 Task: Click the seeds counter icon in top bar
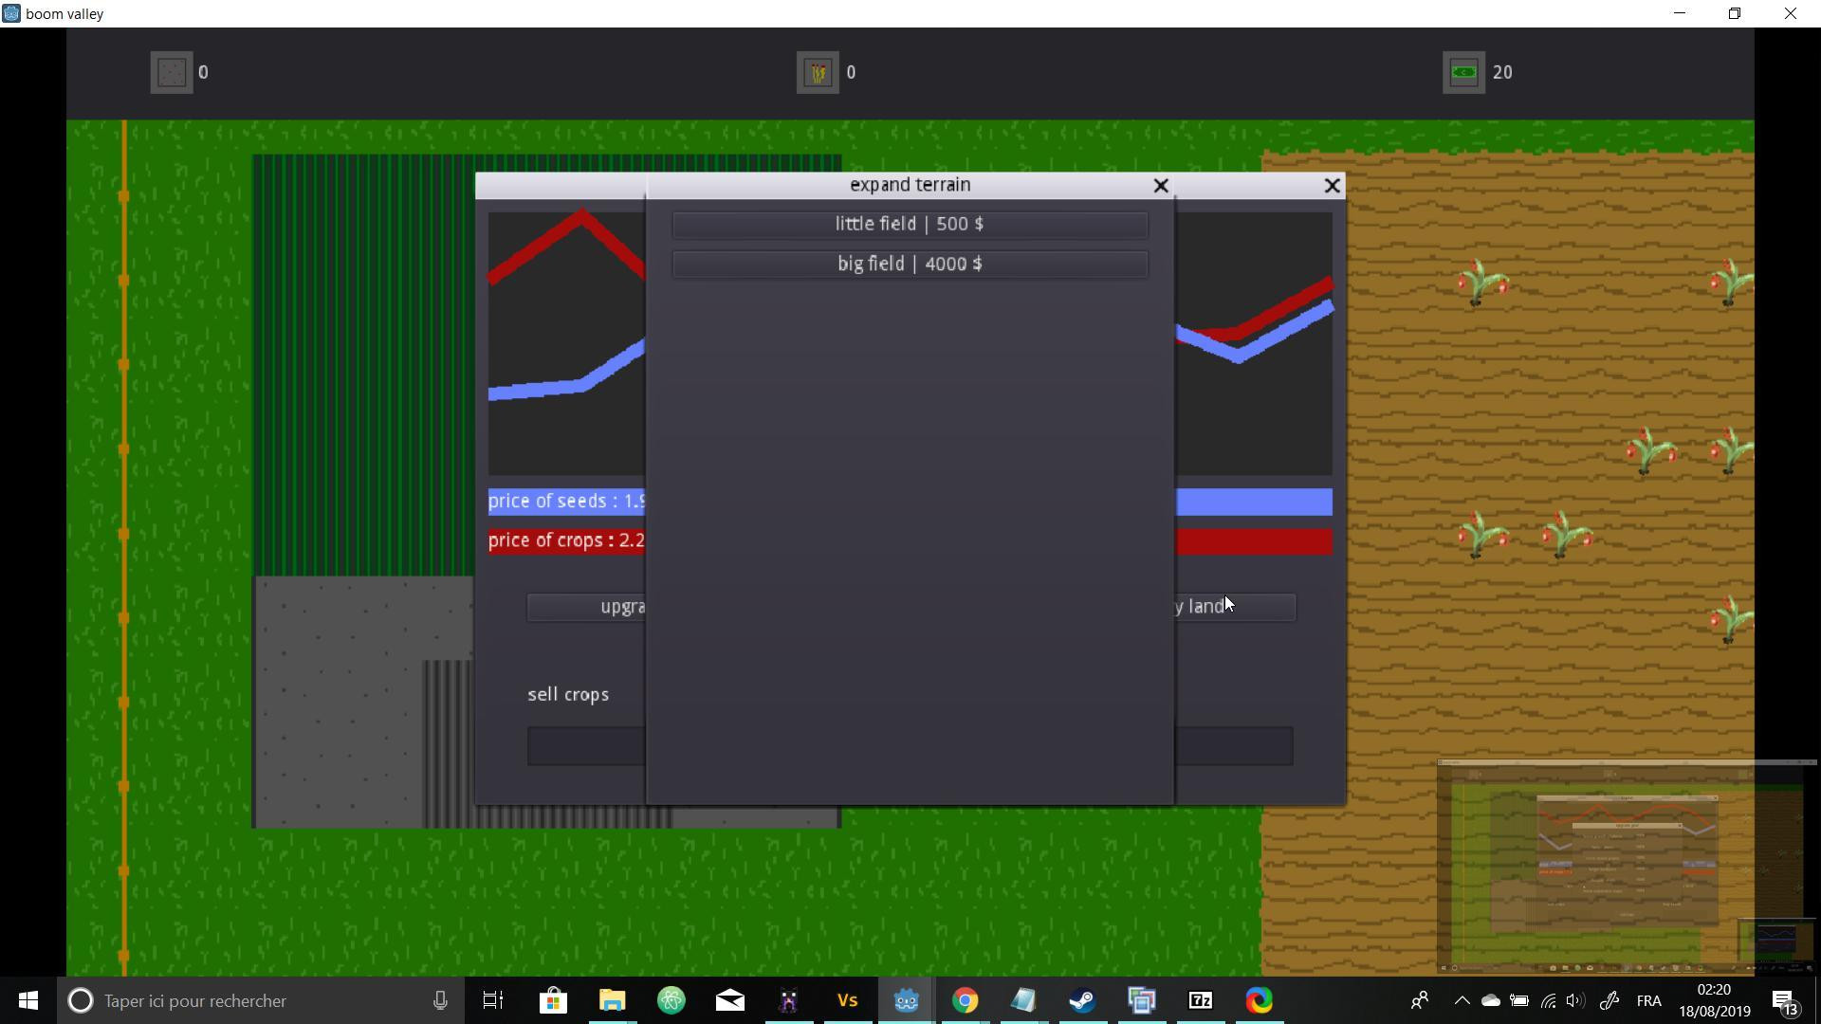coord(172,72)
